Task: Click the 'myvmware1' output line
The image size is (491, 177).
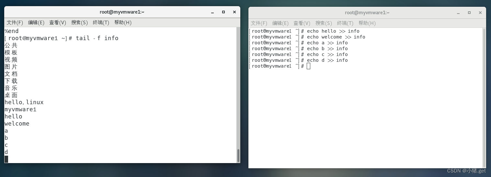Action: coord(20,109)
